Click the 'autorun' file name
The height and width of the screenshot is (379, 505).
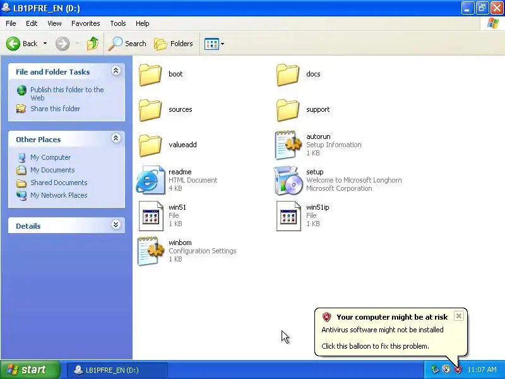pos(318,136)
